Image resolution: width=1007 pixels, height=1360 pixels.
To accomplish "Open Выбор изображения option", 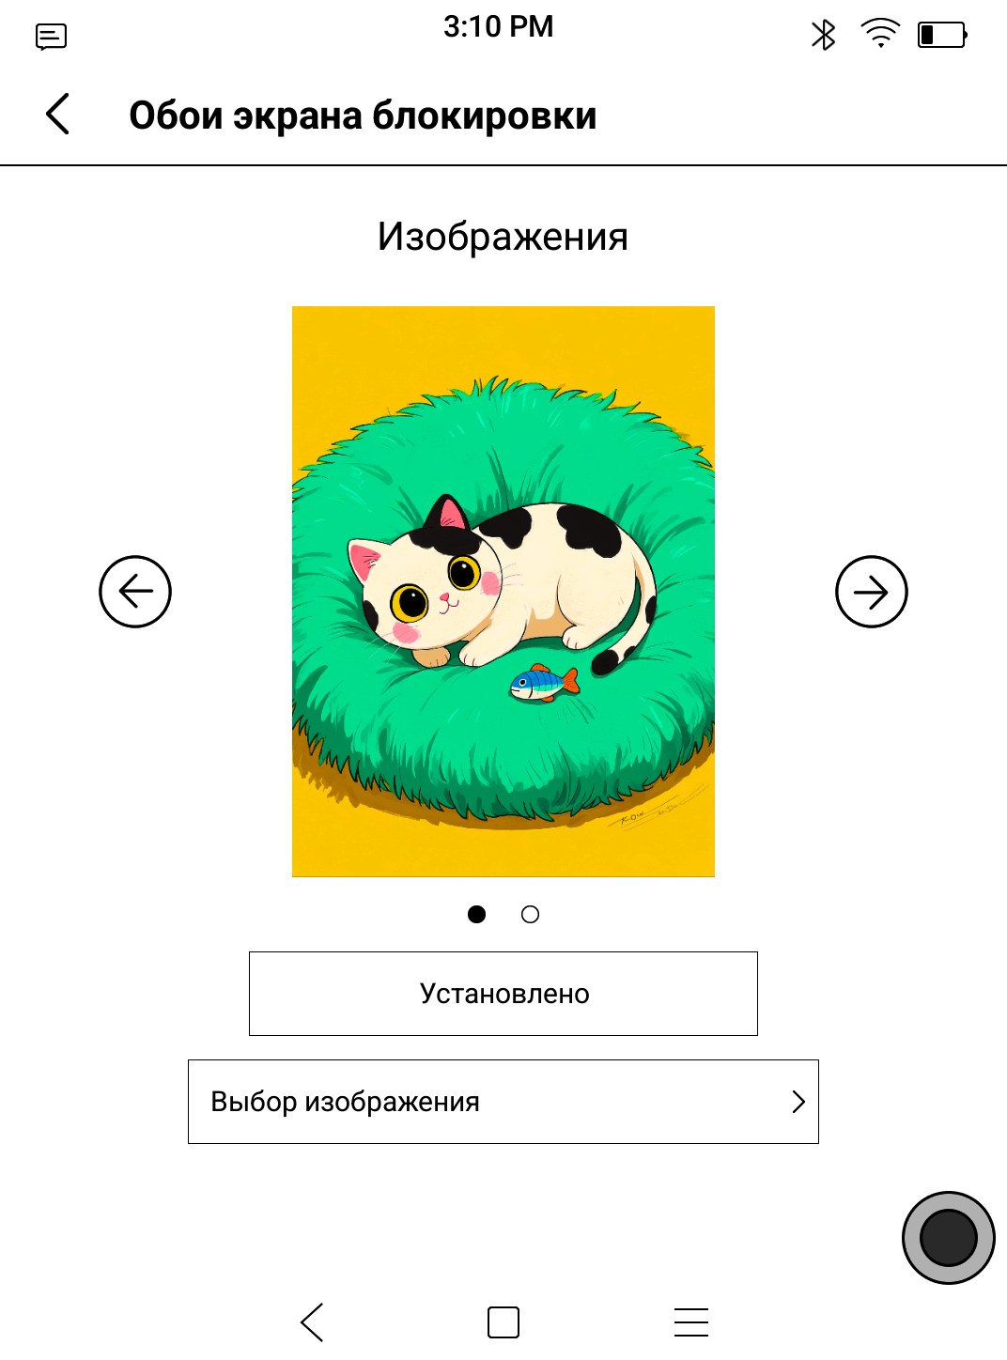I will pos(503,1102).
